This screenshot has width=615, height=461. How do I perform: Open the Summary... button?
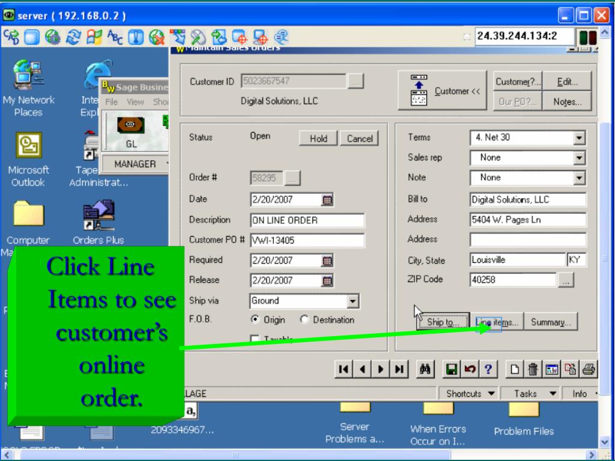551,322
